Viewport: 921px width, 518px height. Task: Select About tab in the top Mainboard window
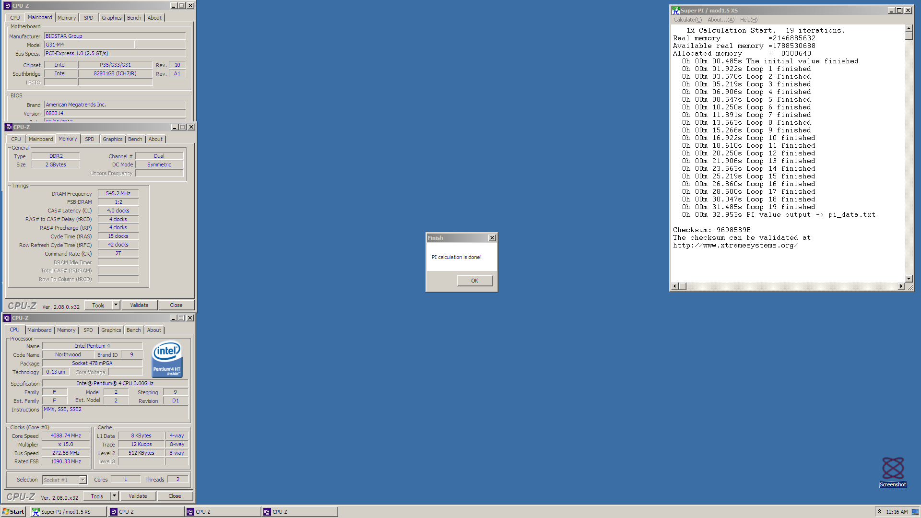[x=154, y=18]
